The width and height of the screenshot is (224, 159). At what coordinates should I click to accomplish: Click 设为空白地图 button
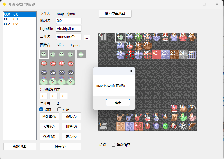coord(115,14)
